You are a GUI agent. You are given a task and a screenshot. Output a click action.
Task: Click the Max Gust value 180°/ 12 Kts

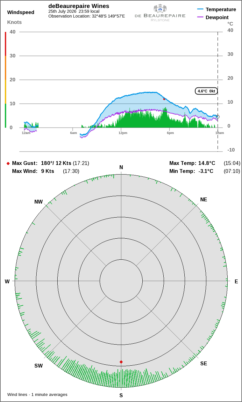(56, 163)
